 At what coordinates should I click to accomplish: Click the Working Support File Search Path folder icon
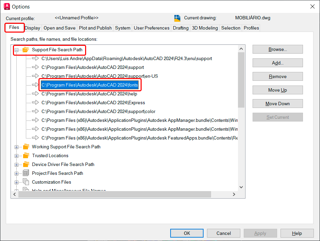[x=26, y=147]
